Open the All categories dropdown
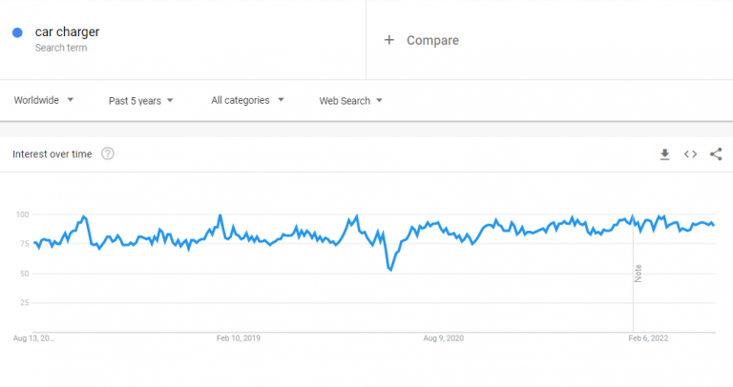This screenshot has height=387, width=733. pyautogui.click(x=247, y=100)
